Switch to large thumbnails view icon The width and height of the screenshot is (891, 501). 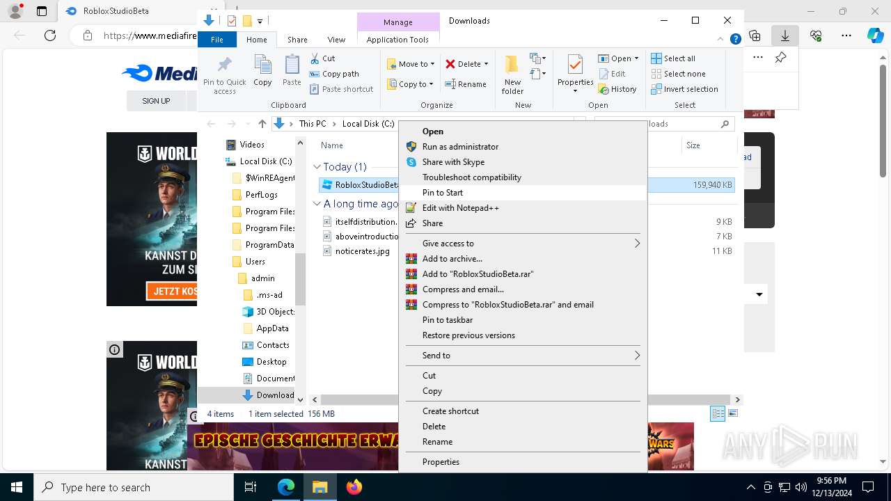732,413
